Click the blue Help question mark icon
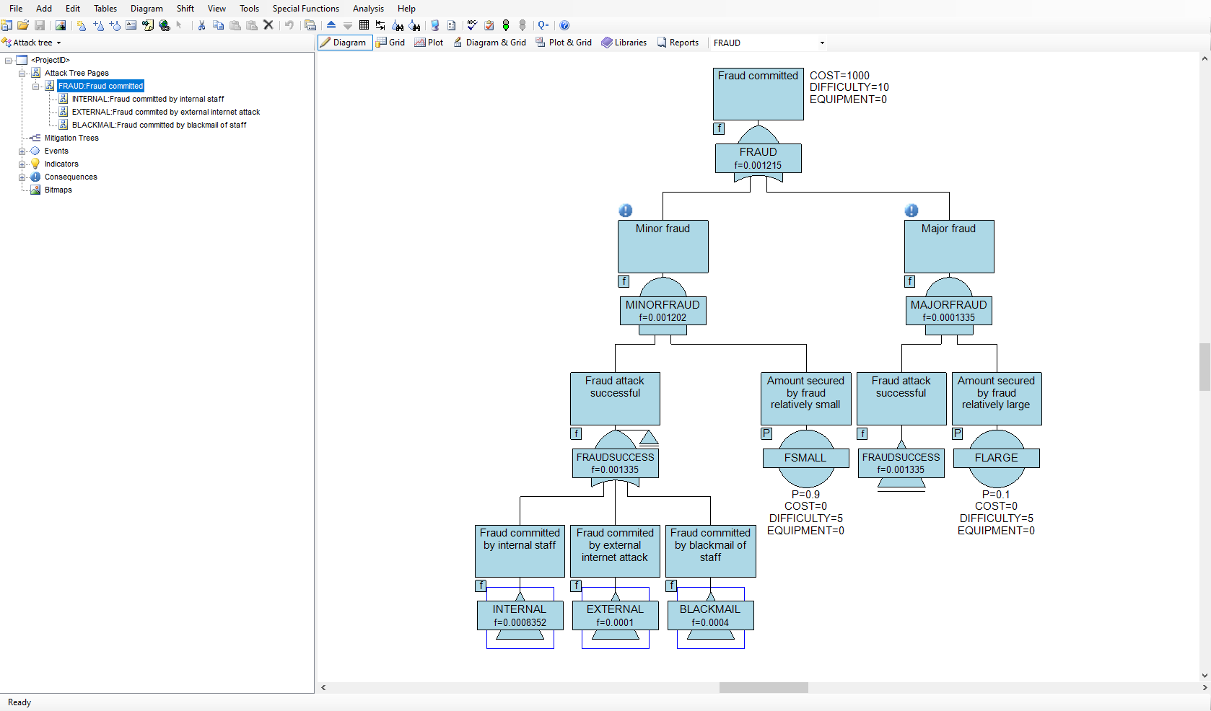1211x711 pixels. [x=564, y=25]
